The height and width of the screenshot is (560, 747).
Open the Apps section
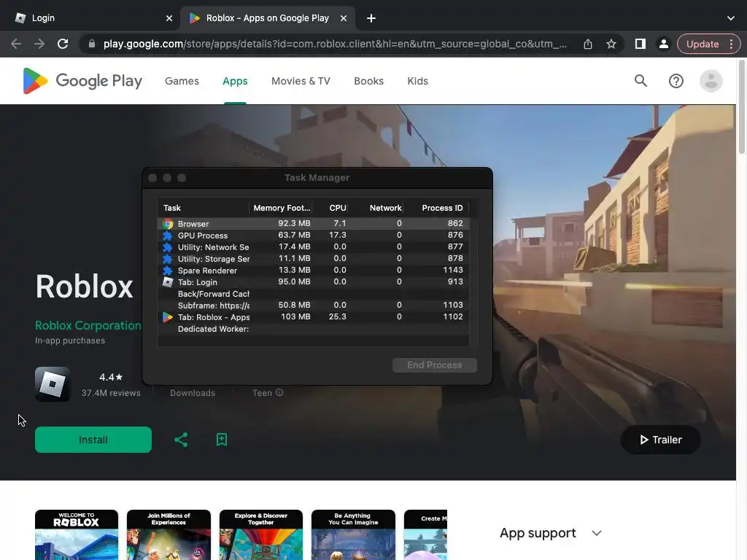(235, 81)
